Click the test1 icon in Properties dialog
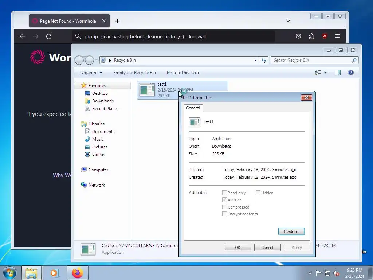 click(195, 122)
